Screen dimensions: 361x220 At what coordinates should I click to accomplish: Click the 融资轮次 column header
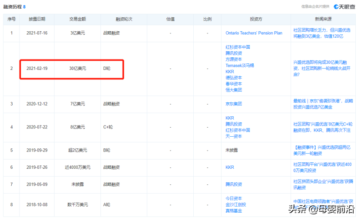point(124,20)
